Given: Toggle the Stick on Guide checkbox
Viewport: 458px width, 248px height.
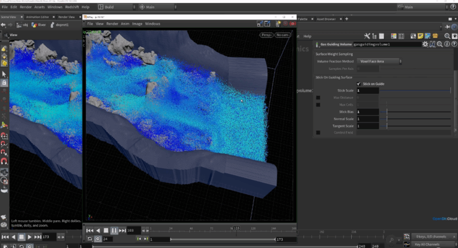Looking at the screenshot, I should pos(358,83).
